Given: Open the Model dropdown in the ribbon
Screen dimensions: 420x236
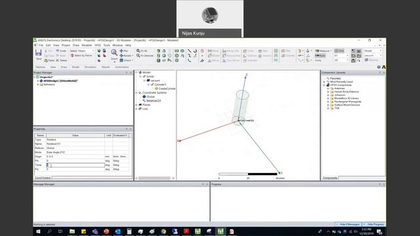Looking at the screenshot, I should pyautogui.click(x=373, y=51).
